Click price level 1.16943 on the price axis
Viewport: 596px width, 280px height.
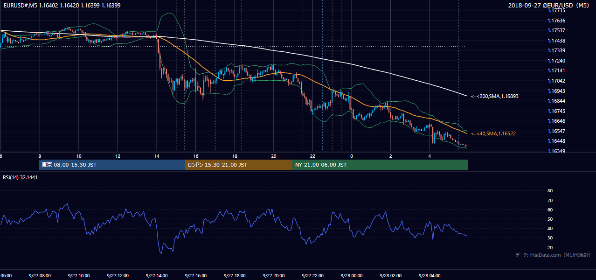click(x=556, y=91)
